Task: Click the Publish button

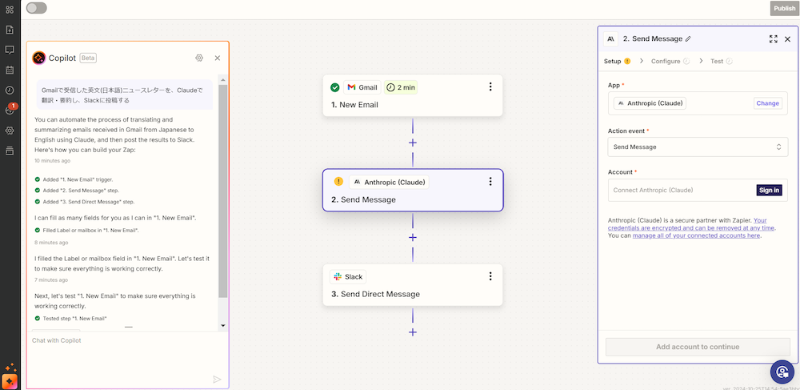Action: 784,8
